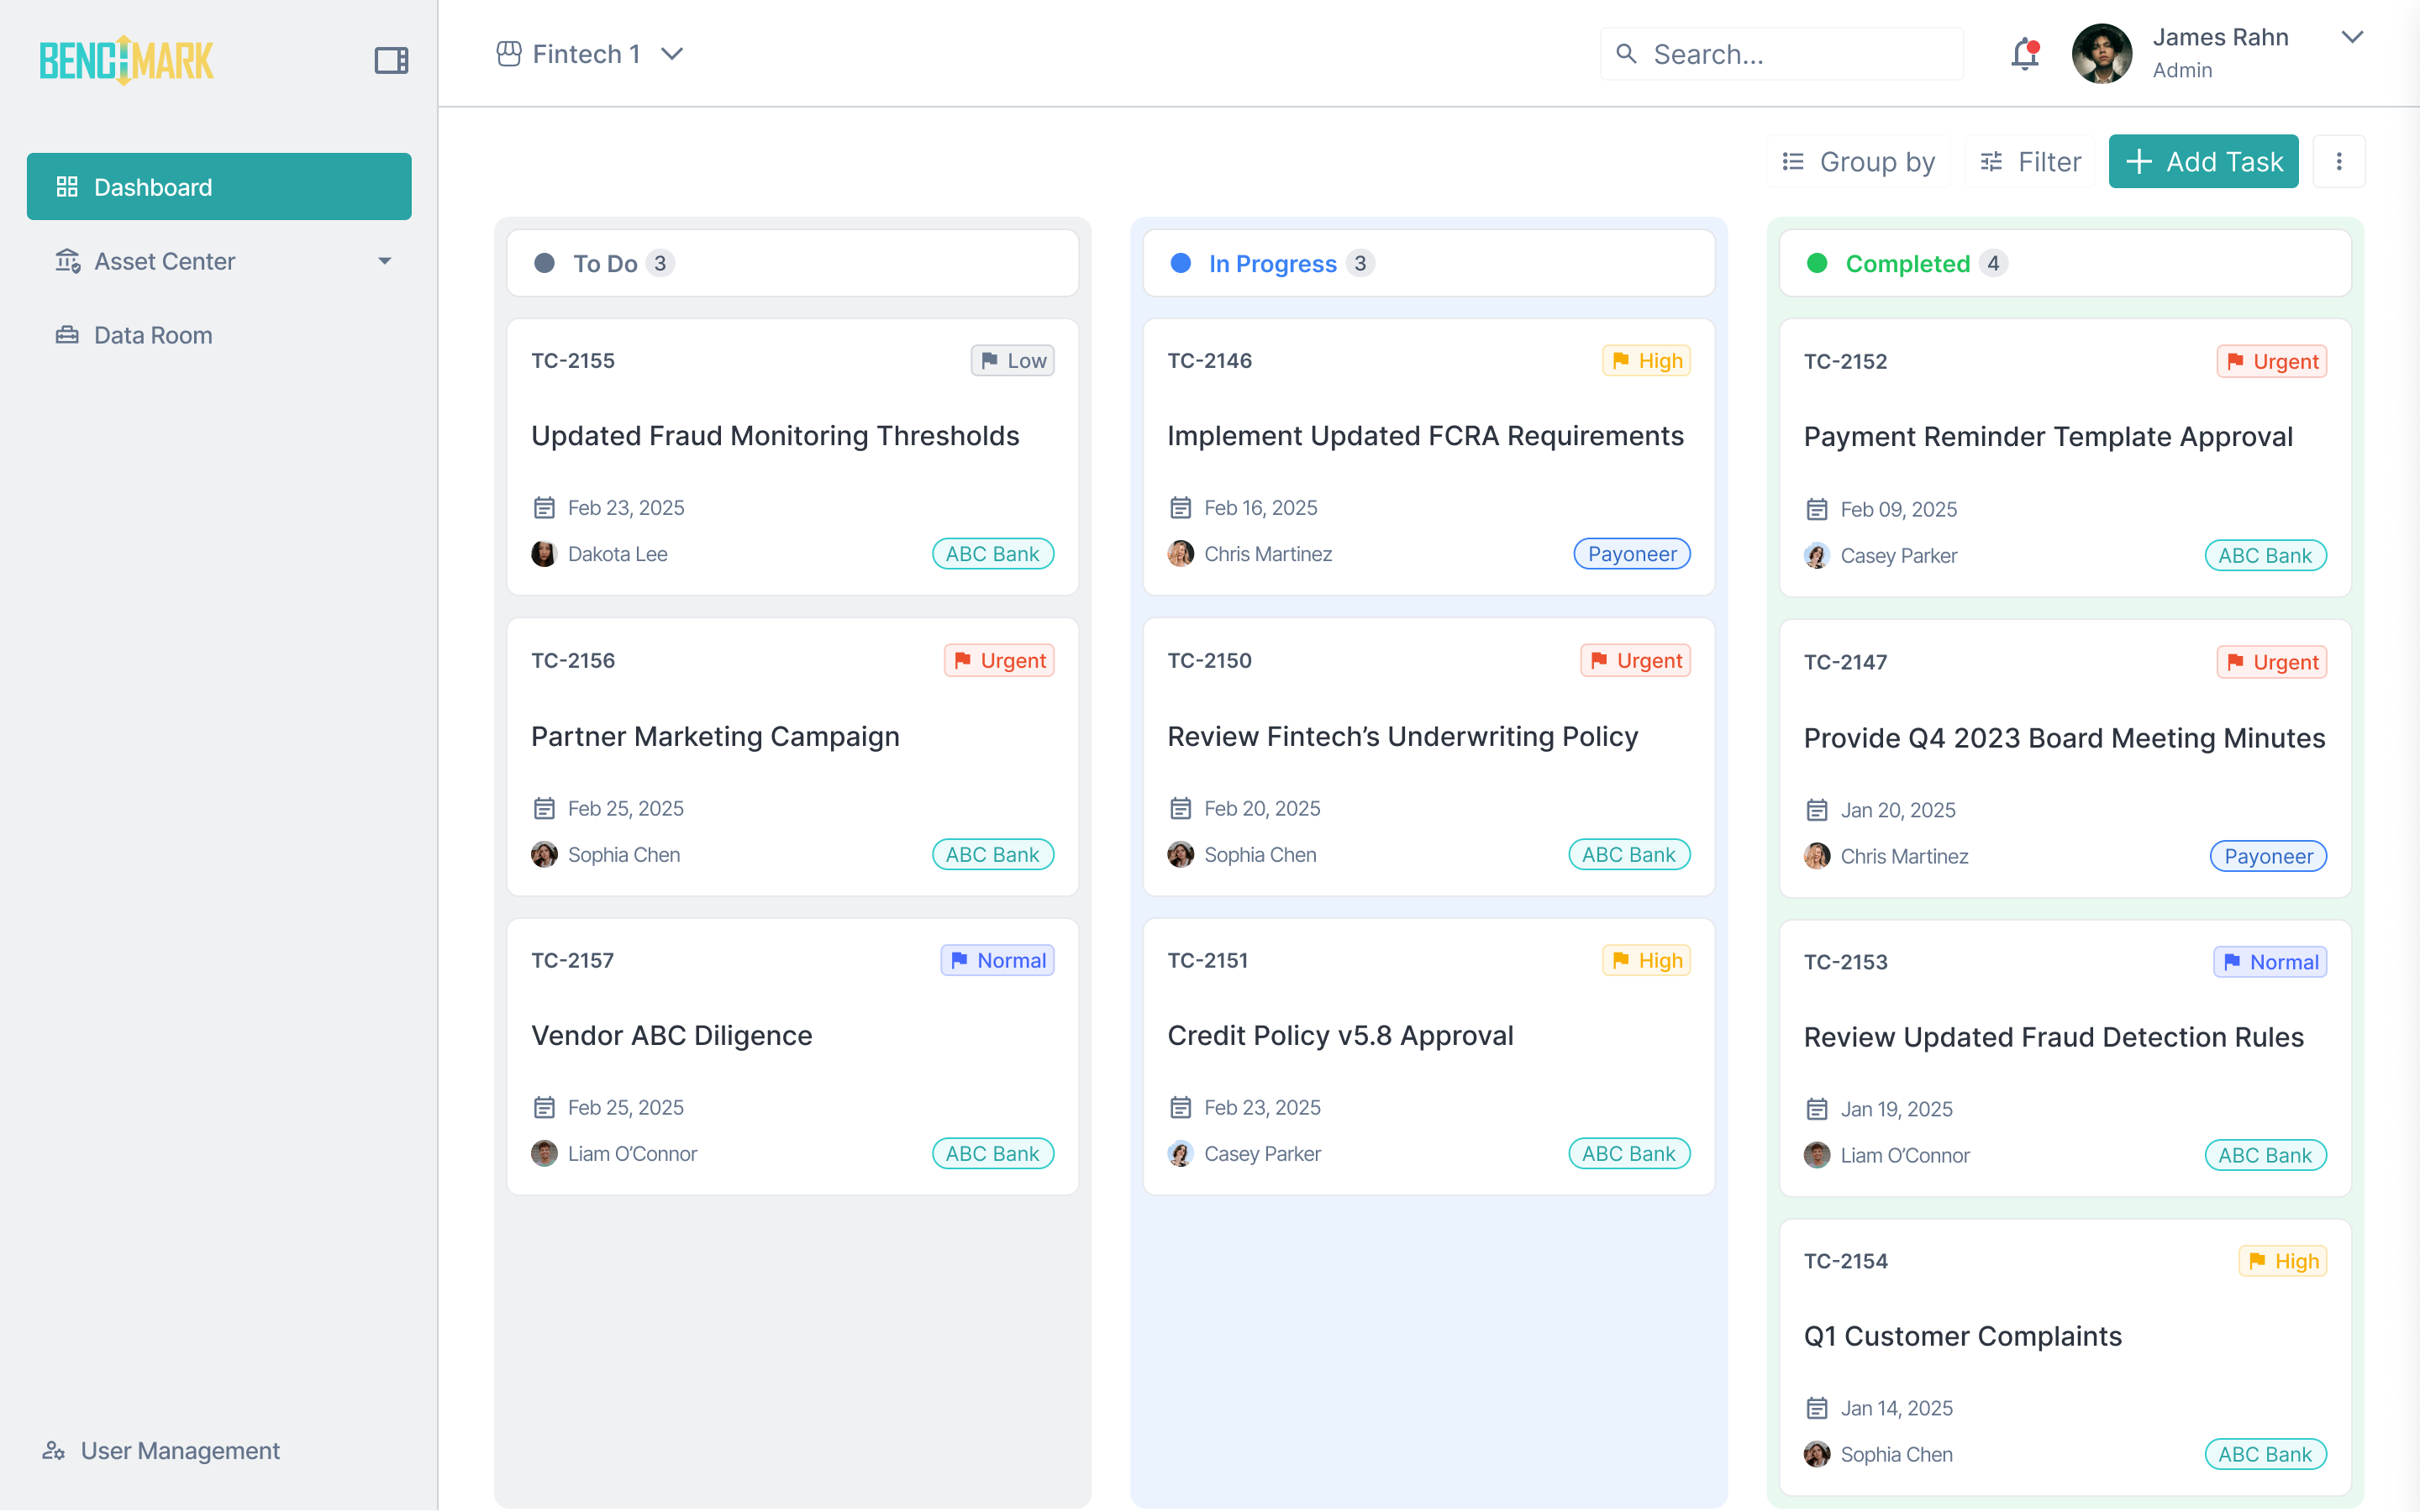Click Urgent flag on TC-2156 card
The height and width of the screenshot is (1512, 2420).
click(999, 660)
